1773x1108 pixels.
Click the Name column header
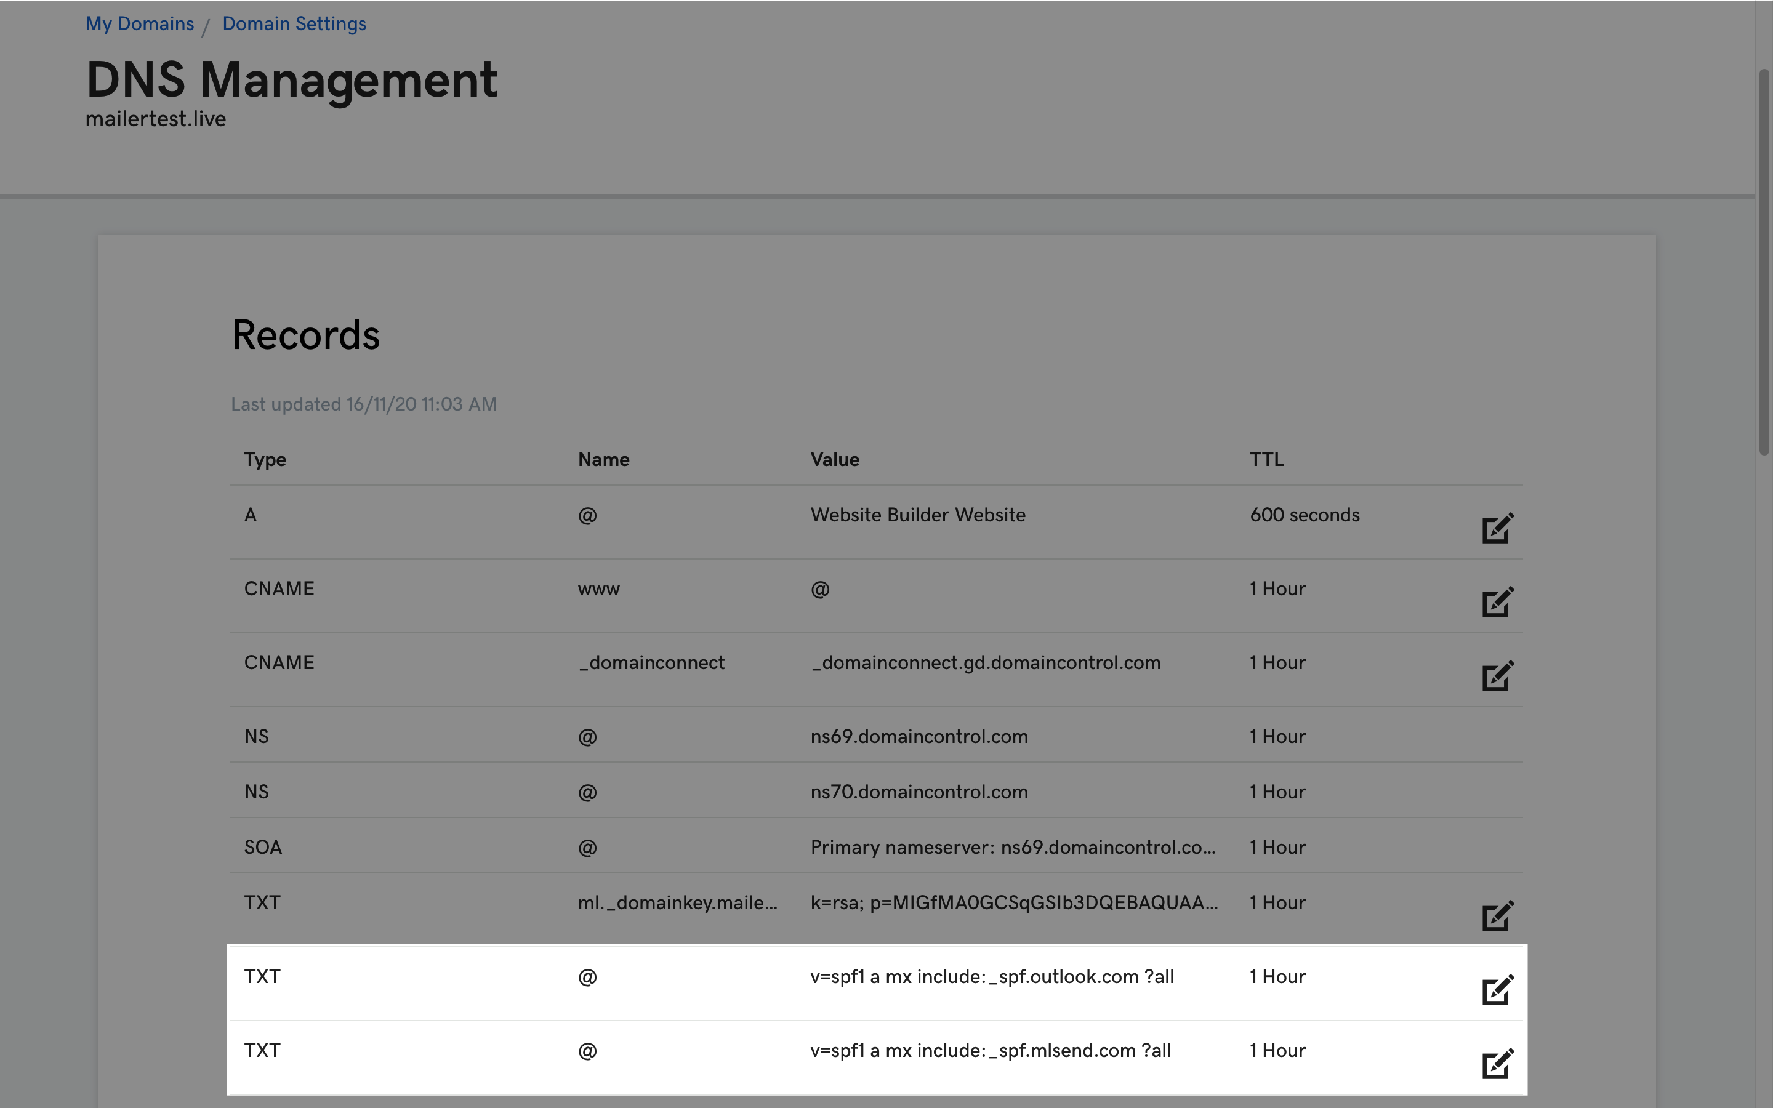coord(603,459)
